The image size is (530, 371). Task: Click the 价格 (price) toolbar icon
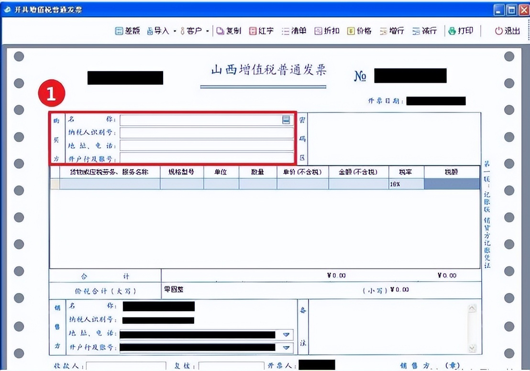click(360, 30)
